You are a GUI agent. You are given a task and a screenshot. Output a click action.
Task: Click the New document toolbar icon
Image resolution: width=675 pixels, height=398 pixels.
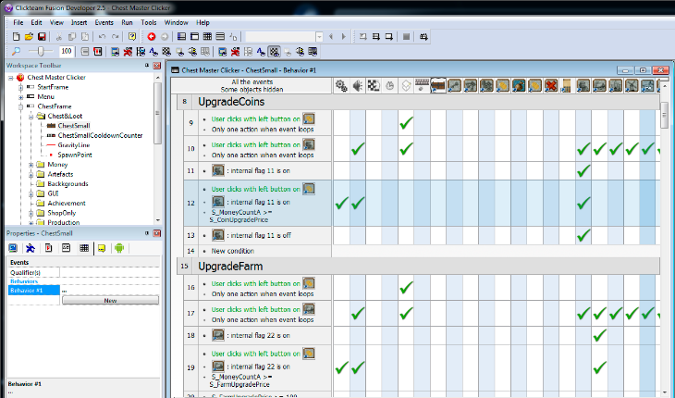16,37
